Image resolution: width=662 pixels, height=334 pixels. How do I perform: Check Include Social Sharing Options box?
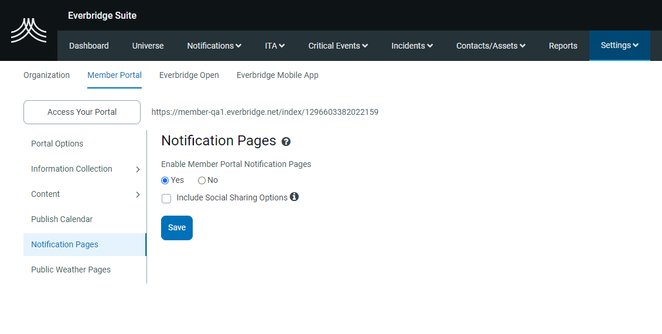click(166, 199)
